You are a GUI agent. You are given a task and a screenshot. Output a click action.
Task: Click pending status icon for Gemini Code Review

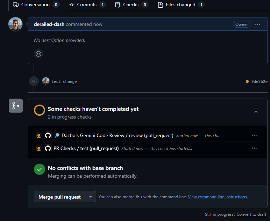(39, 135)
